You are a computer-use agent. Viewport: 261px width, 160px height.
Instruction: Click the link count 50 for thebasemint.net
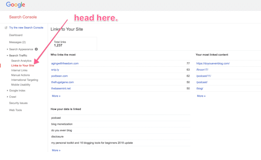pos(188,89)
